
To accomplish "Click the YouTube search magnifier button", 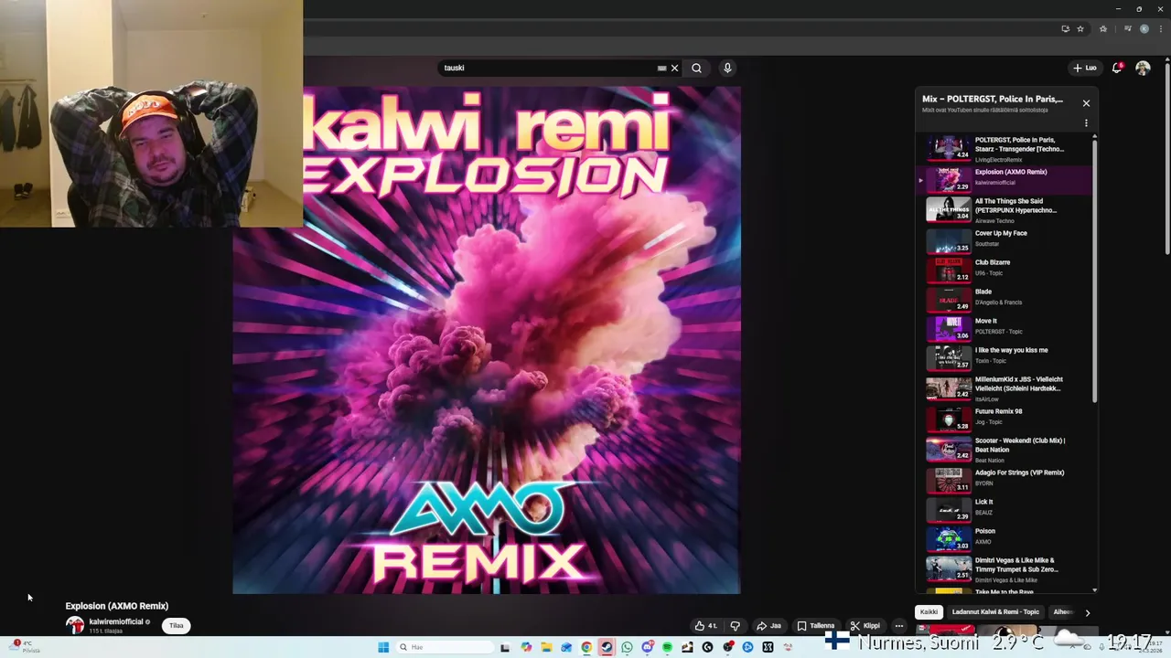I will pos(696,68).
